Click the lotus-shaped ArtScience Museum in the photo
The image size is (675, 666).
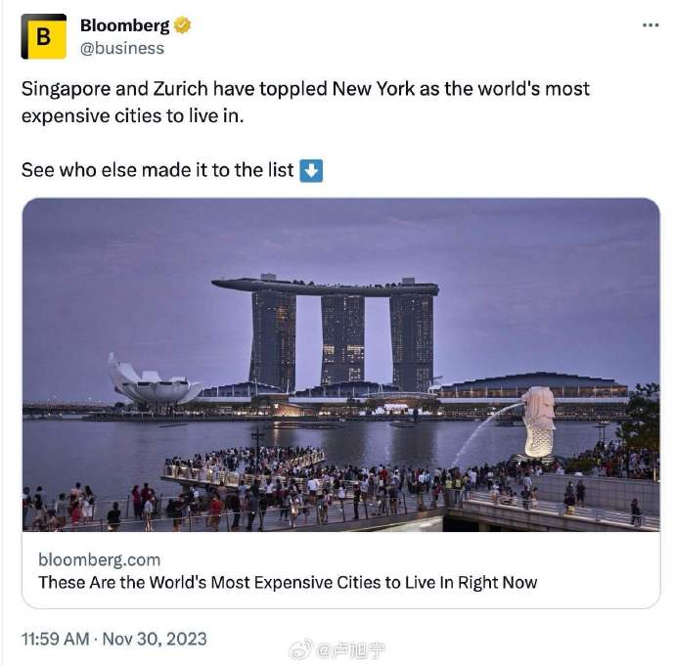point(155,379)
